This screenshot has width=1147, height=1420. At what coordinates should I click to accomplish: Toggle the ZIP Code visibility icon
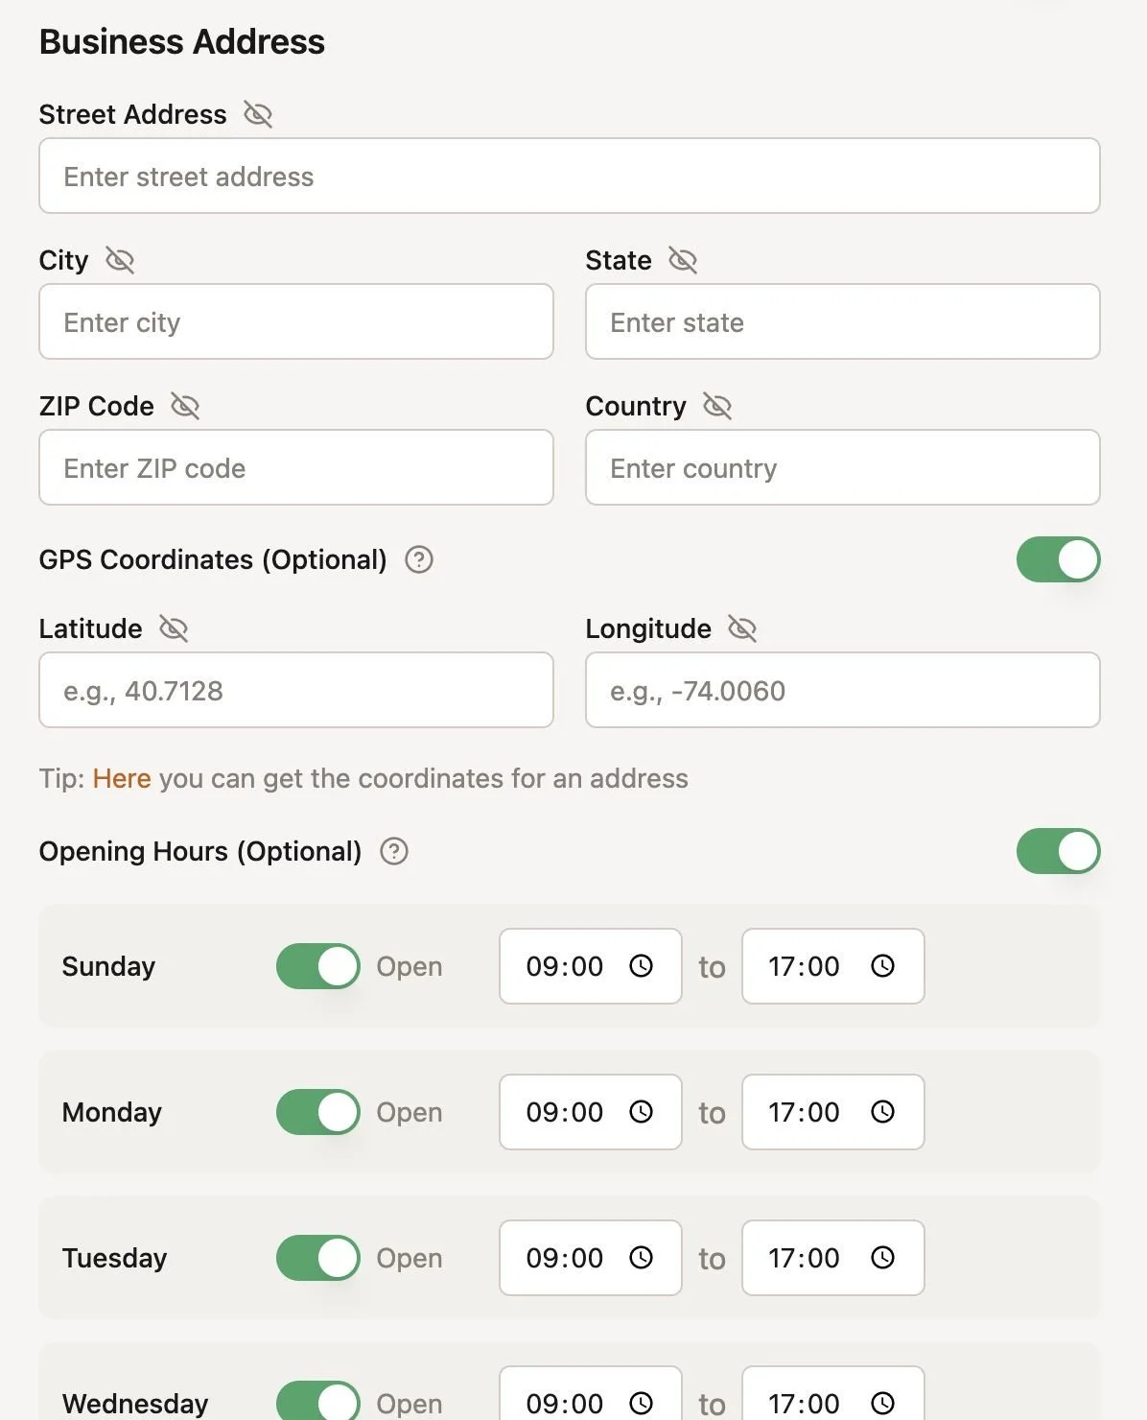click(185, 407)
